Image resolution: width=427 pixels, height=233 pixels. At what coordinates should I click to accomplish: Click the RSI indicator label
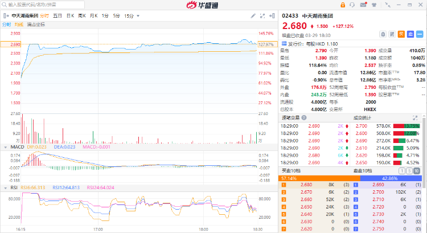pos(14,187)
